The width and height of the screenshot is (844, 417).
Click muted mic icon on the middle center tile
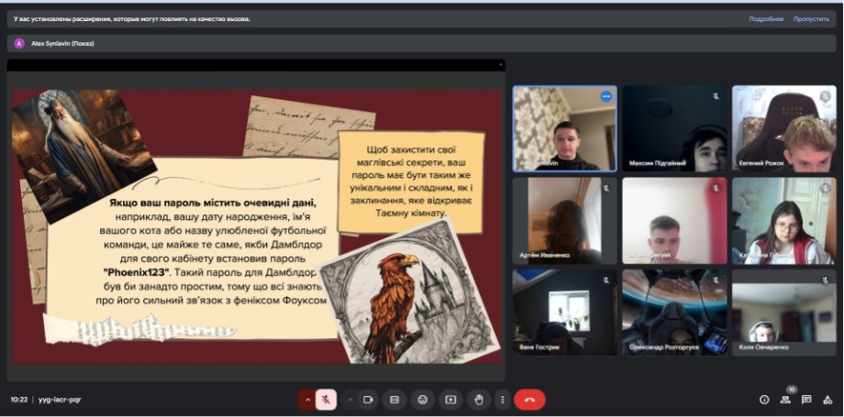716,188
